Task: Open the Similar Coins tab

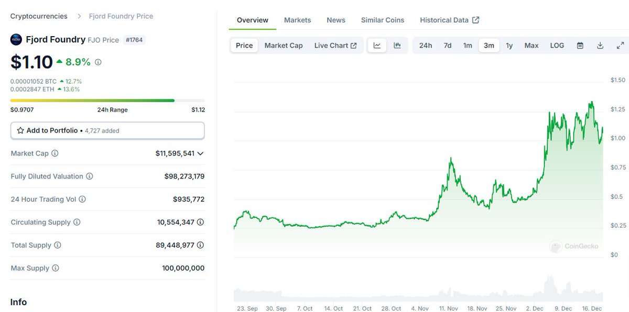Action: (x=383, y=20)
